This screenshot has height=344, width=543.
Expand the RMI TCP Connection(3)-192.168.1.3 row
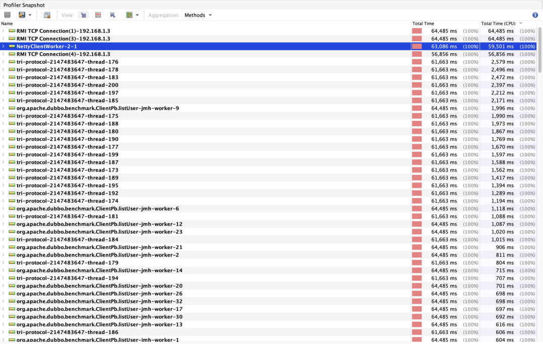tap(4, 38)
